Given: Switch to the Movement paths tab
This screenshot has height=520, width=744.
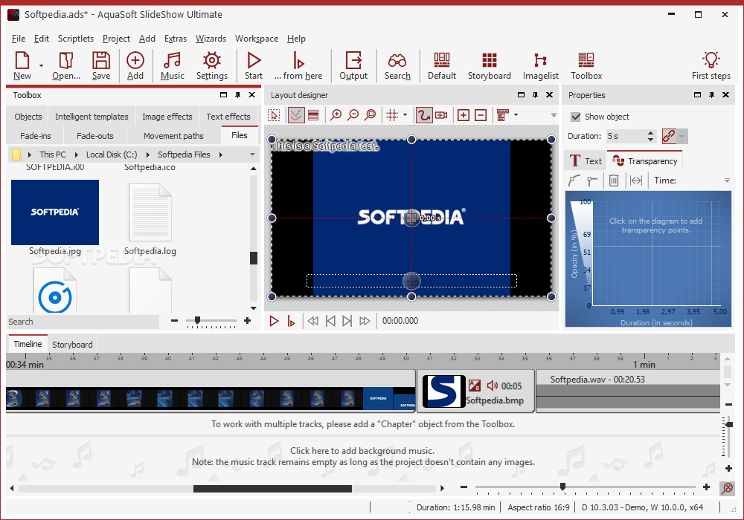Looking at the screenshot, I should coord(173,136).
